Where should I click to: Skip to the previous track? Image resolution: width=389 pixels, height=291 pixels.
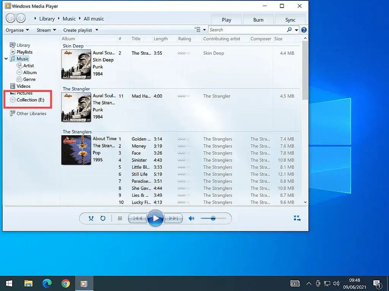(x=138, y=218)
